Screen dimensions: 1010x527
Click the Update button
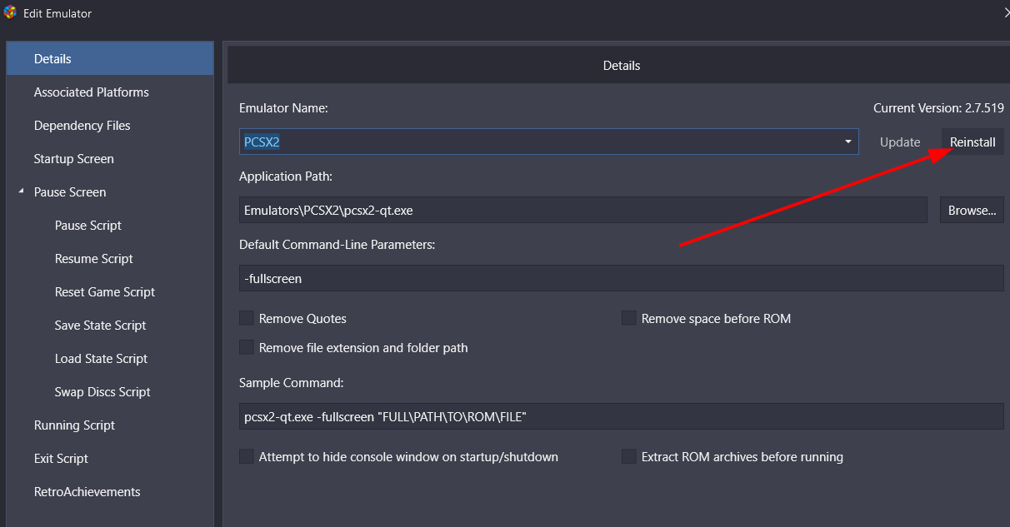pos(900,142)
